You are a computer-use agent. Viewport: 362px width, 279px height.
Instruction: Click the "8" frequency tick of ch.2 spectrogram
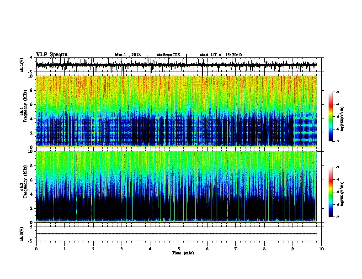coord(32,166)
